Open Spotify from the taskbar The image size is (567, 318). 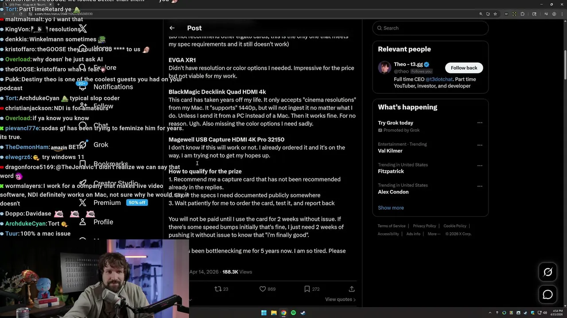(x=293, y=313)
